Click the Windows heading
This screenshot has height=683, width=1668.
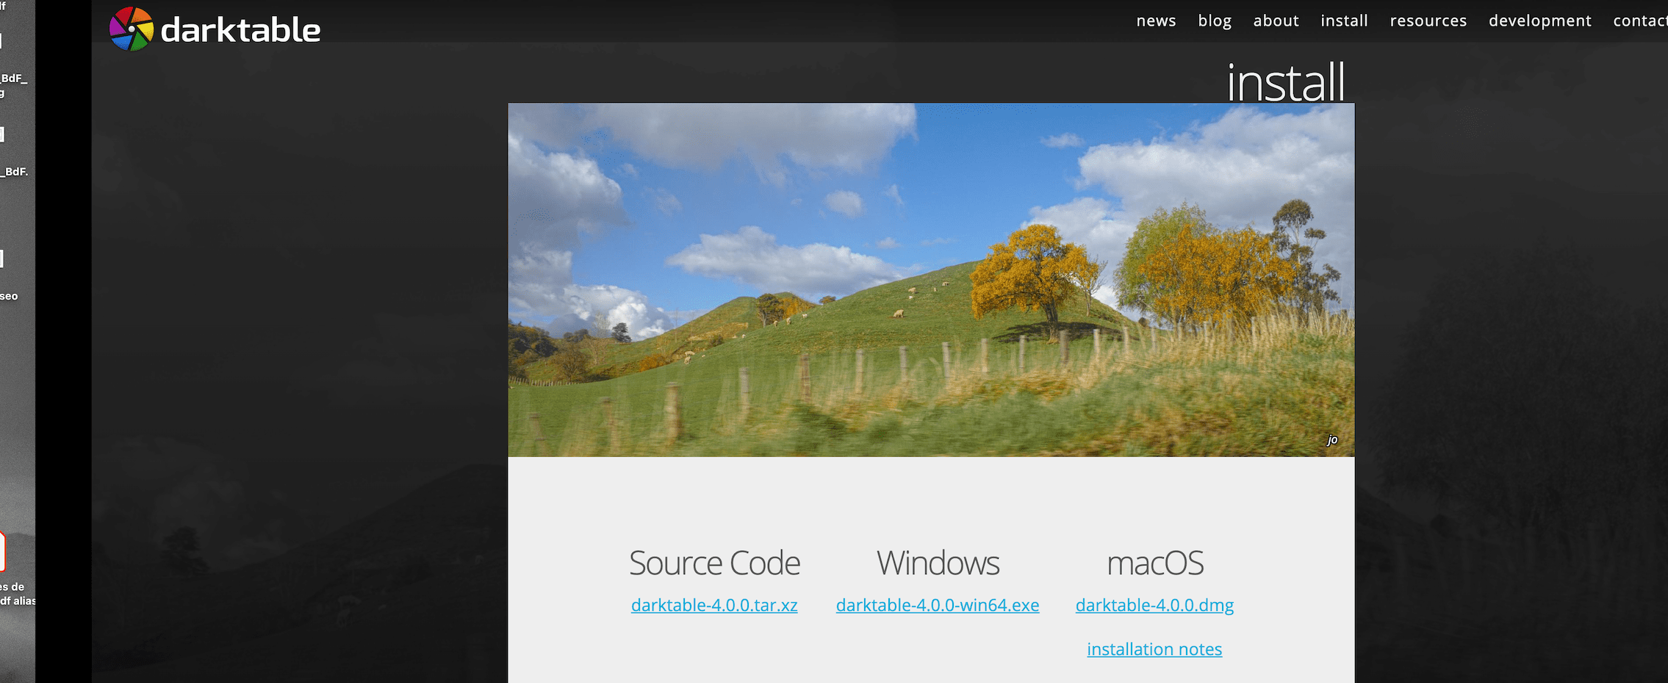tap(938, 563)
